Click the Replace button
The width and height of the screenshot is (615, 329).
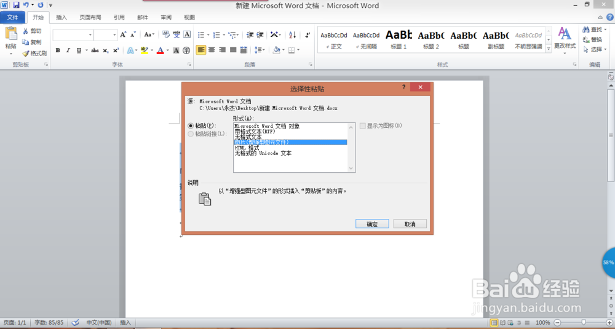coord(592,39)
